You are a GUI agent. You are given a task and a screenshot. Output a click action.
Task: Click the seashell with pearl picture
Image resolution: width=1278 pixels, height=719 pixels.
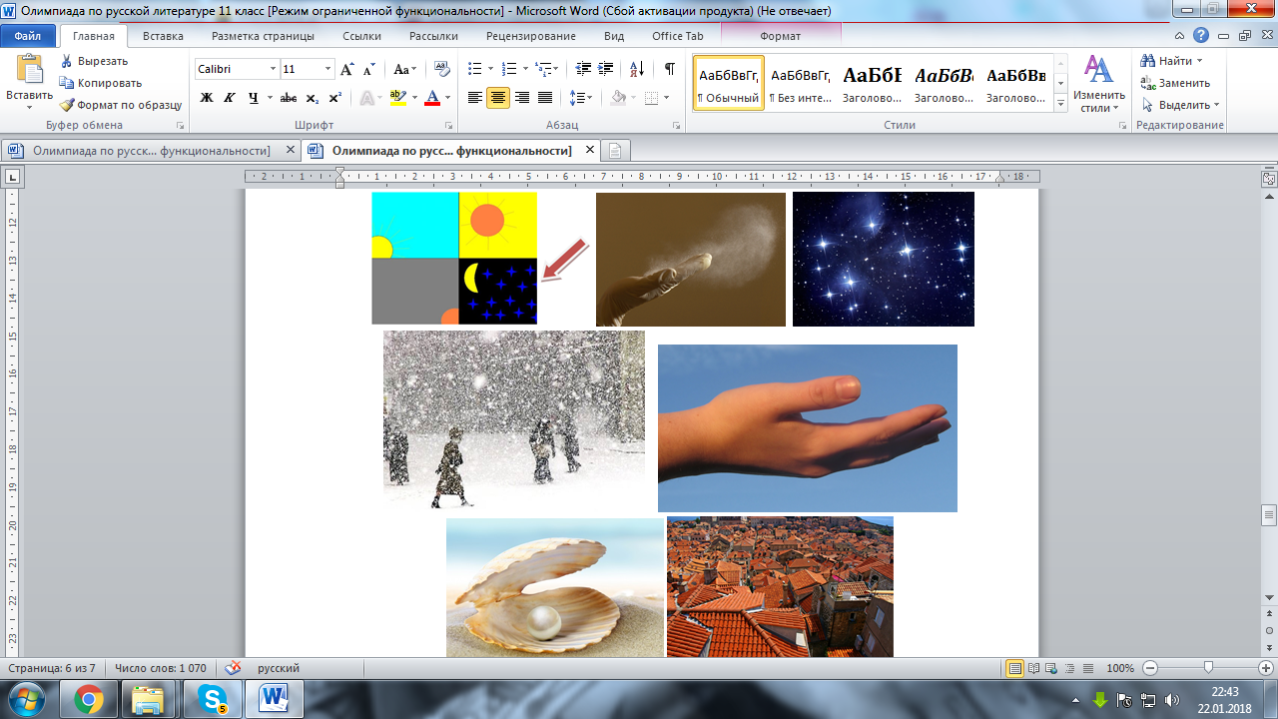[554, 587]
